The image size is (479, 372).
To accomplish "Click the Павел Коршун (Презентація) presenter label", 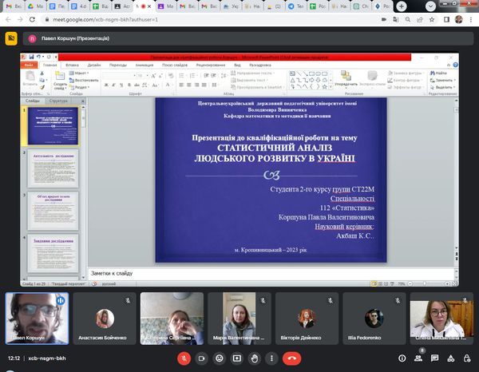I will pyautogui.click(x=73, y=38).
